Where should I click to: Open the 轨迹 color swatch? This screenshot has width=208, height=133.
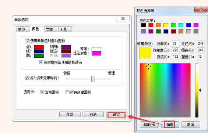tap(66, 51)
